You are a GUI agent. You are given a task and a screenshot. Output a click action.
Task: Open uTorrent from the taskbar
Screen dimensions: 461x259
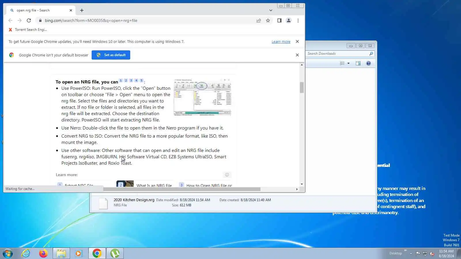tap(115, 253)
